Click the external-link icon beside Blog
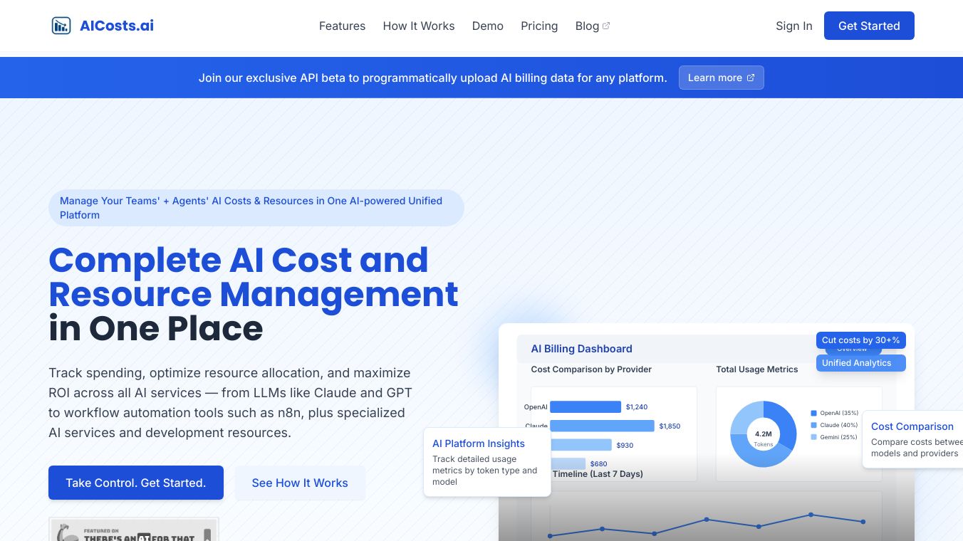The image size is (963, 541). [606, 26]
